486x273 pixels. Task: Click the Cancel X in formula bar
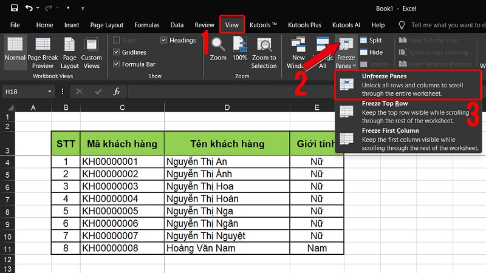point(80,92)
